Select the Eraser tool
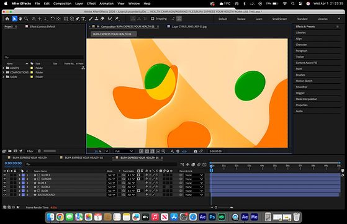The image size is (347, 224). tap(102, 19)
